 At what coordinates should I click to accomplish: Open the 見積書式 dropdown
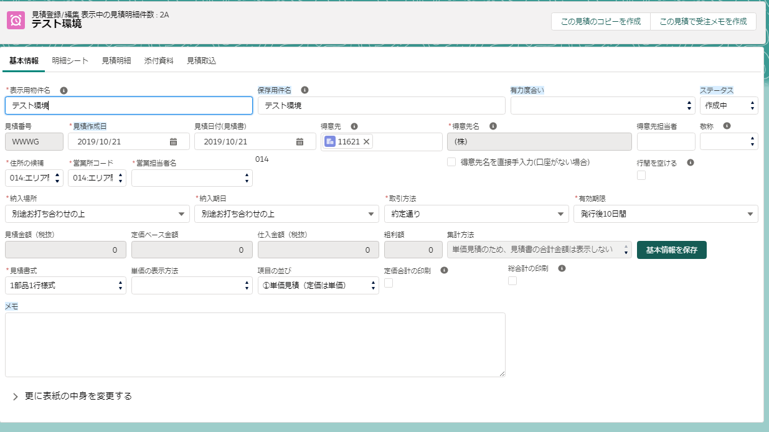point(65,286)
